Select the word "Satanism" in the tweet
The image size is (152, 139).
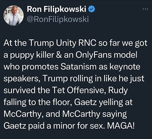tap(78, 67)
